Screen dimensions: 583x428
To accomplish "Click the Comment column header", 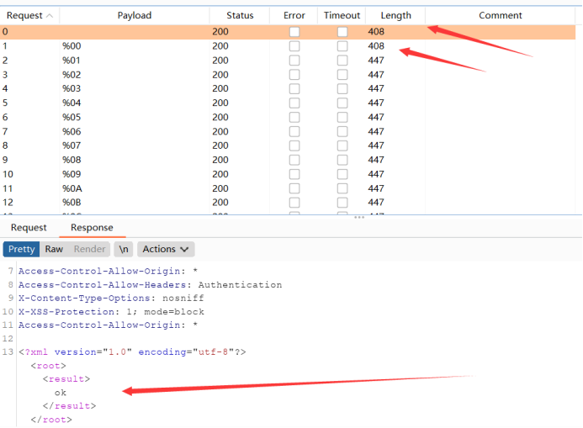I will point(501,15).
